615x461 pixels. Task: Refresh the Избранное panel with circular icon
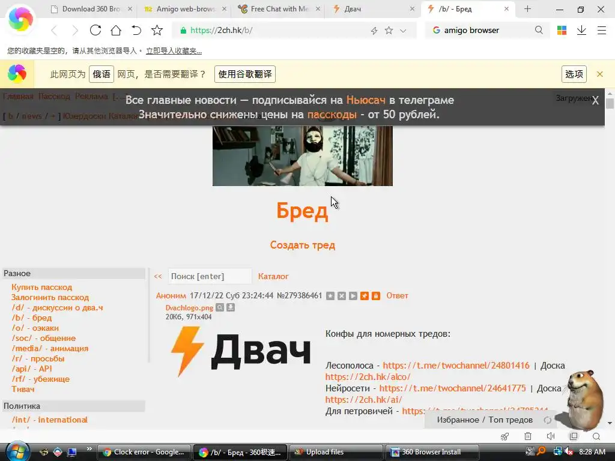coord(548,420)
